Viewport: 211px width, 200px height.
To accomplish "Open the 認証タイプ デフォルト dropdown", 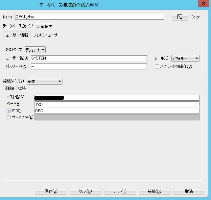I will (x=35, y=50).
